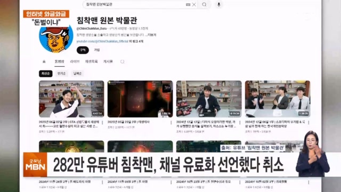
Task: Open the 2024년 11월 26일 2부 video title
Action: tap(64, 181)
